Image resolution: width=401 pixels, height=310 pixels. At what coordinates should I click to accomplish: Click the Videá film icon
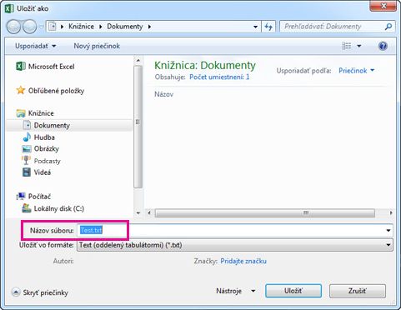point(27,172)
